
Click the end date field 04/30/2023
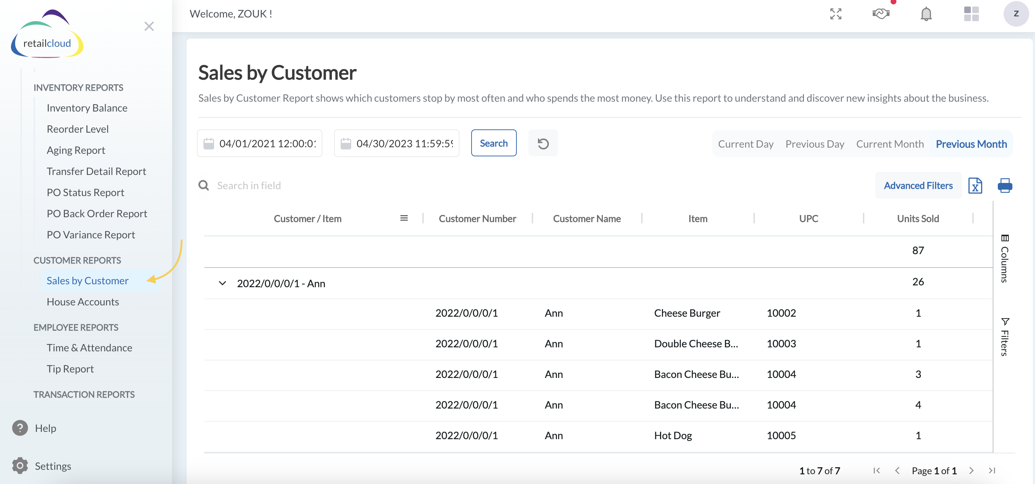click(396, 143)
